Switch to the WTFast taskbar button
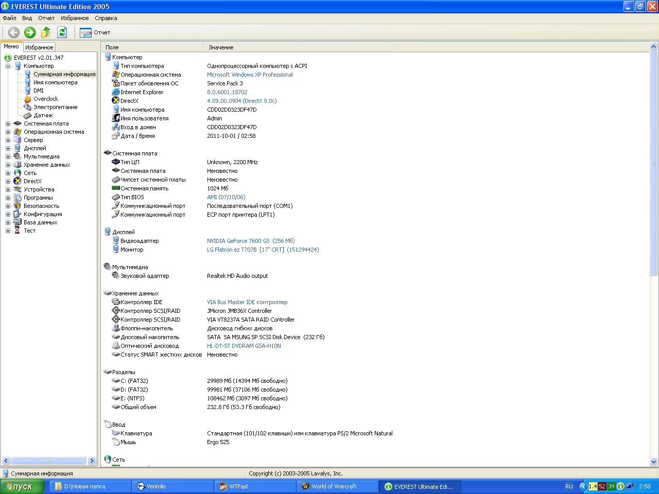 pyautogui.click(x=255, y=486)
